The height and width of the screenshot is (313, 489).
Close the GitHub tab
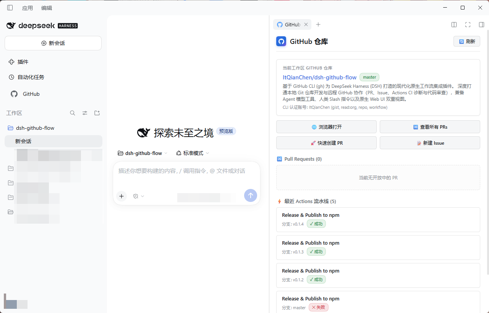[x=306, y=25]
